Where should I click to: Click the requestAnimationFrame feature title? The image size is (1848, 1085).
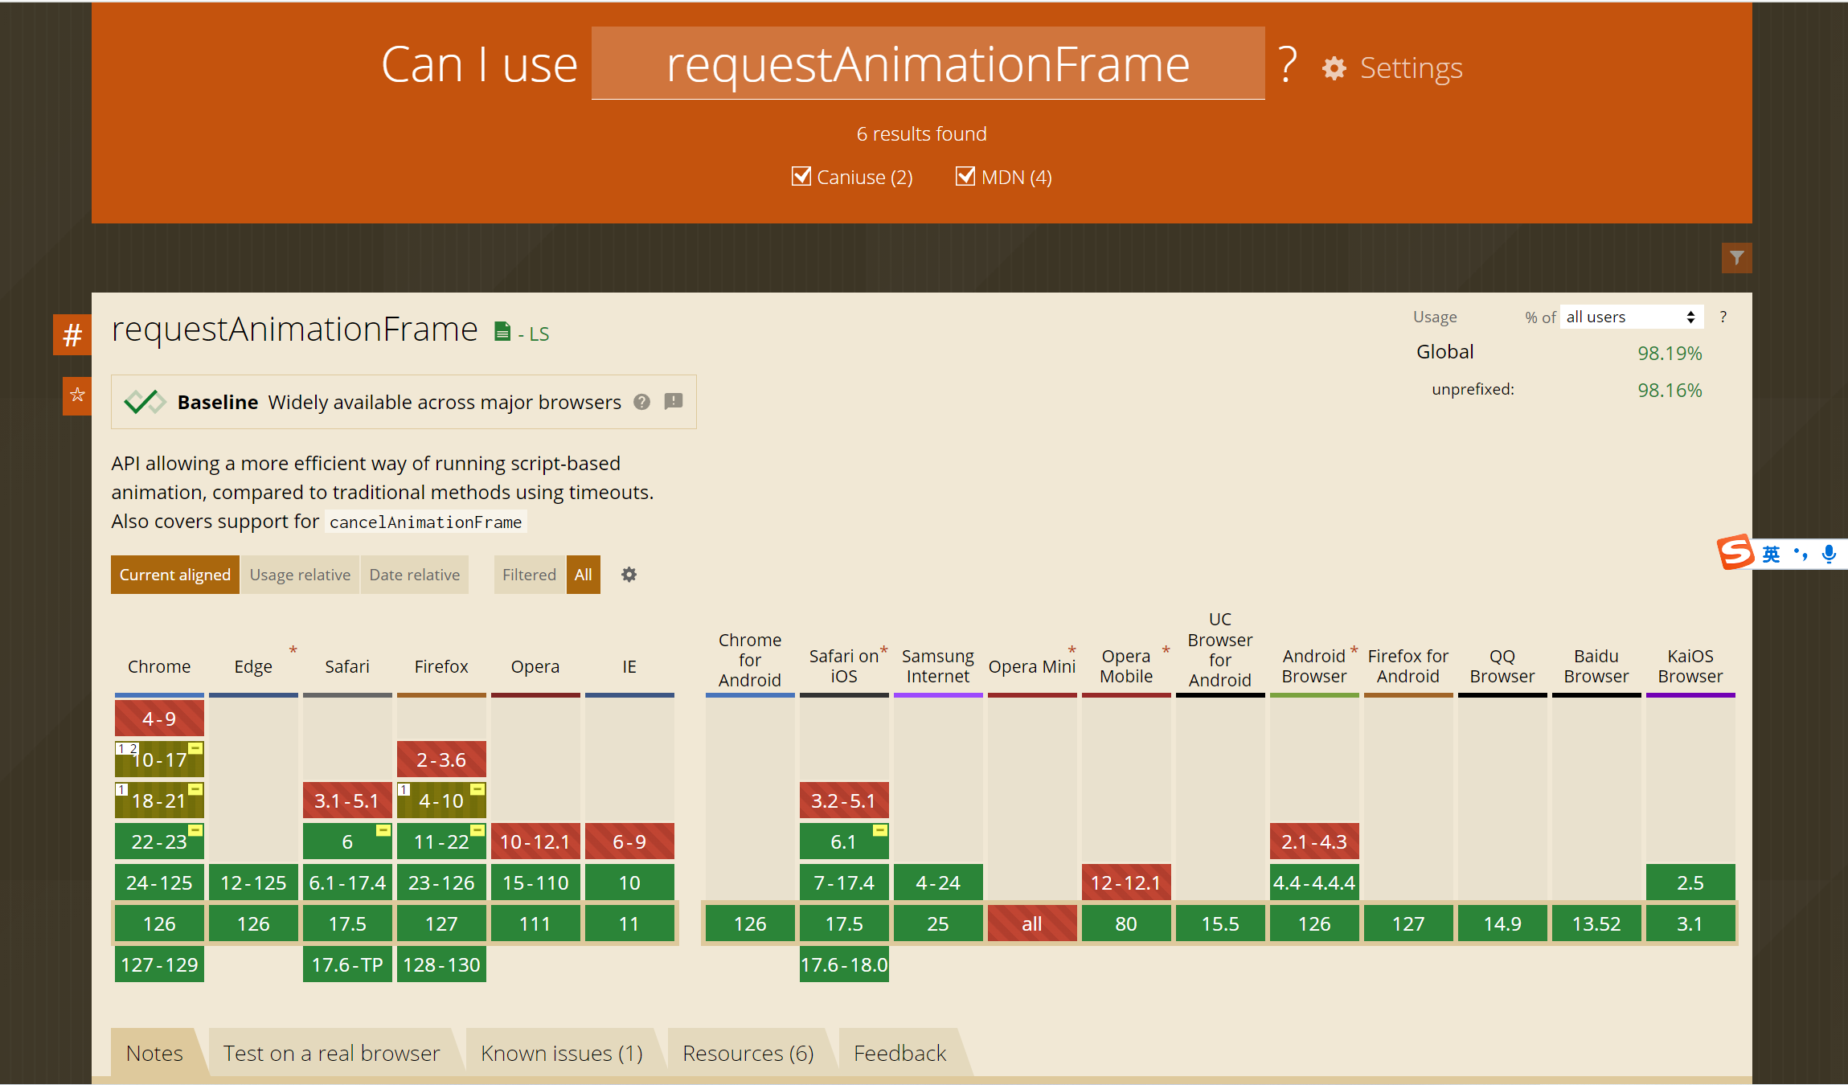[294, 330]
